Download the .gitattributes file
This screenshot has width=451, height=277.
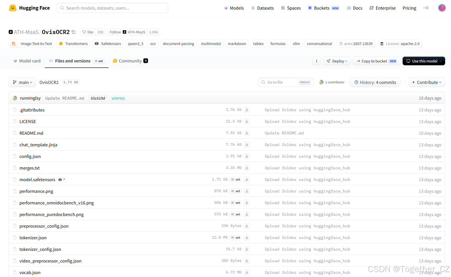tap(247, 110)
